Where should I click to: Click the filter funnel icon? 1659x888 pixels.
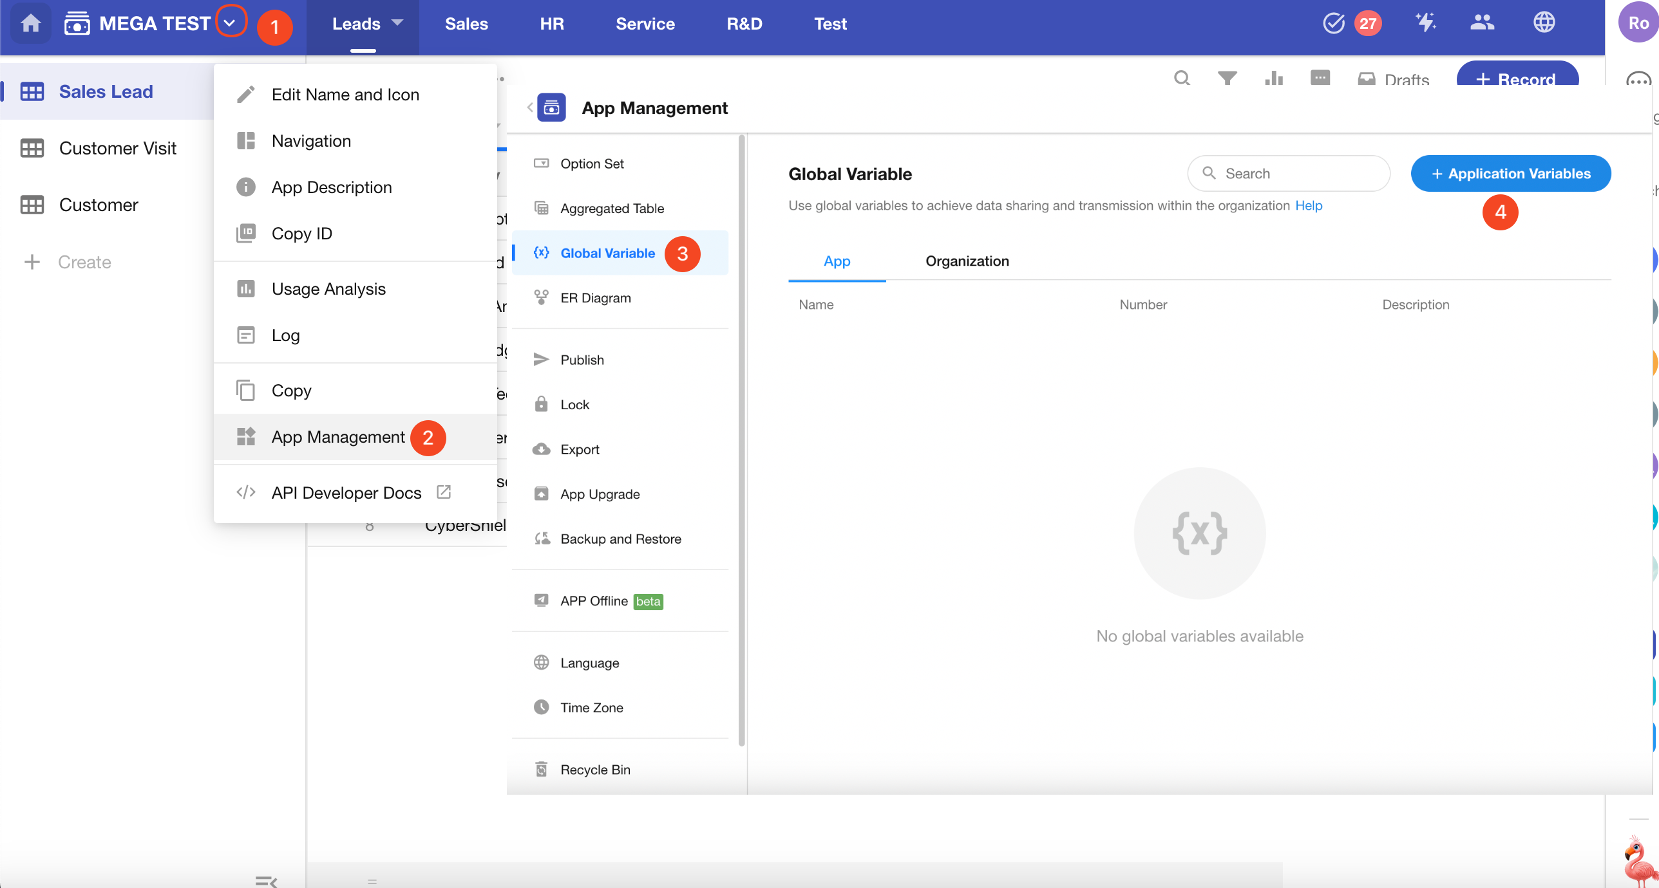tap(1227, 79)
